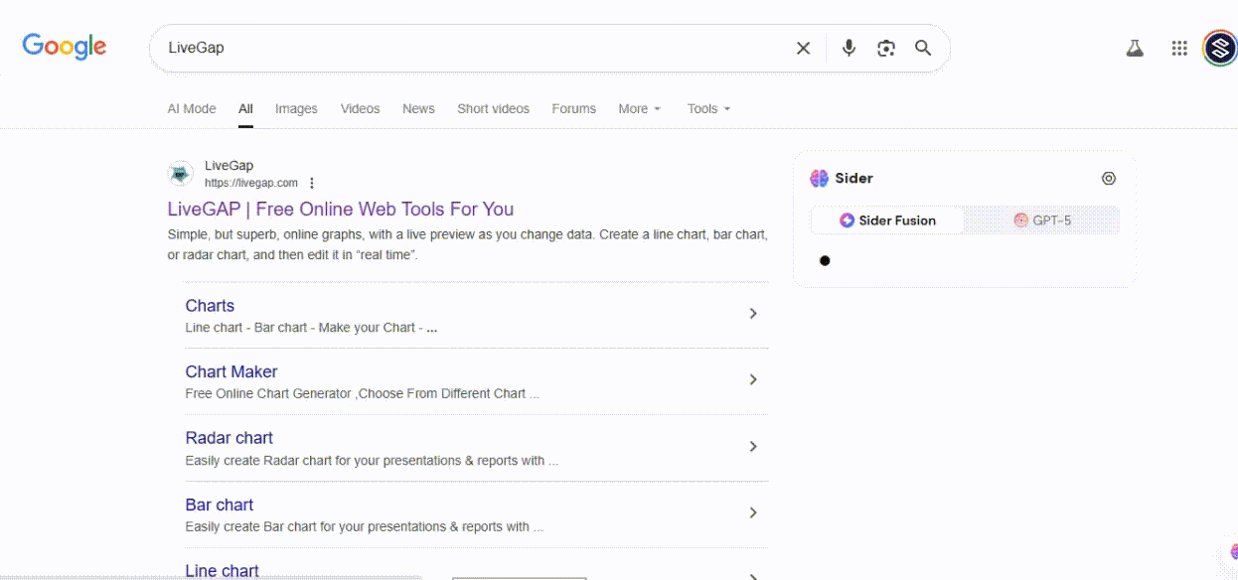Viewport: 1238px width, 580px height.
Task: Open the Tools dropdown
Action: point(708,109)
